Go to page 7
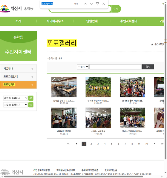167x178 pixels. coord(125,144)
